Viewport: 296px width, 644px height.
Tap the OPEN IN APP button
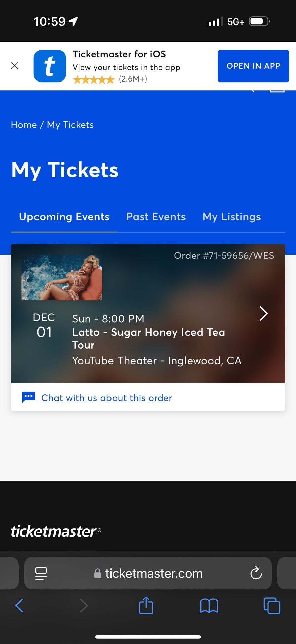coord(253,66)
